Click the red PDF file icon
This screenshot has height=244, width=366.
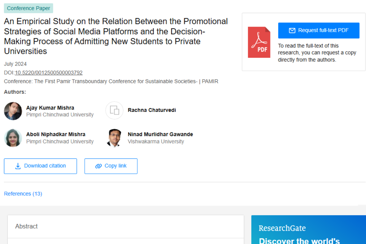coord(259,42)
